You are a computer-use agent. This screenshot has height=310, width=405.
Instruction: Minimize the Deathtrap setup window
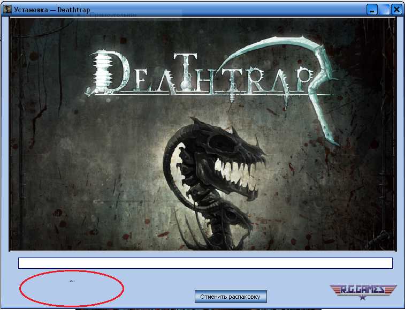coord(372,10)
